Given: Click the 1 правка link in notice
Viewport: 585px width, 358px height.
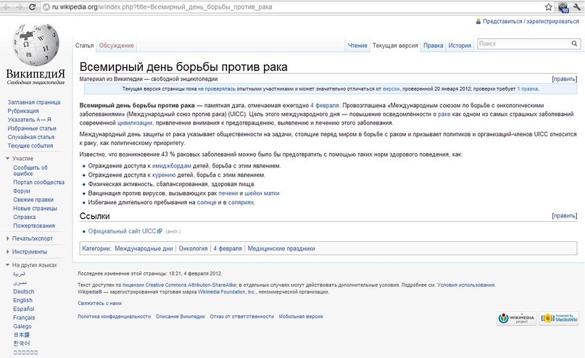Looking at the screenshot, I should click(528, 88).
